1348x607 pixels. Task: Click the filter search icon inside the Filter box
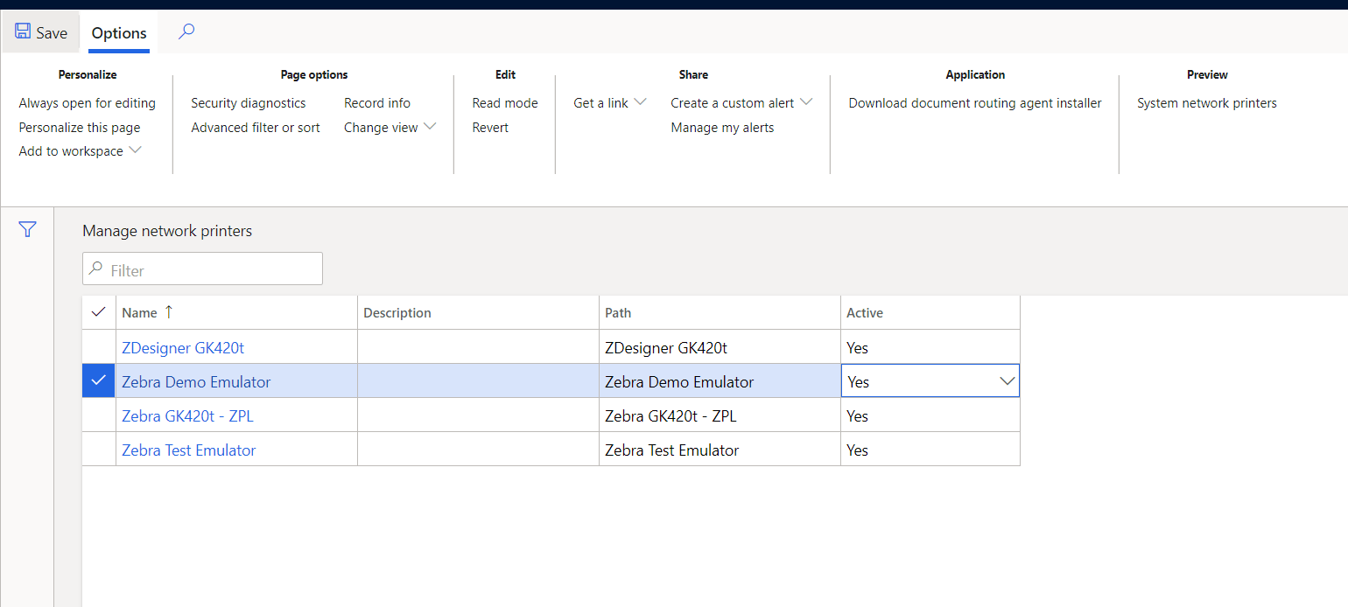(x=98, y=269)
